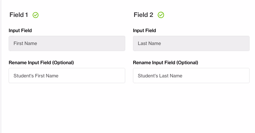Place cursor on the 'First Name' text in the grey box
Viewport: 255px width, 133px height.
[x=25, y=43]
